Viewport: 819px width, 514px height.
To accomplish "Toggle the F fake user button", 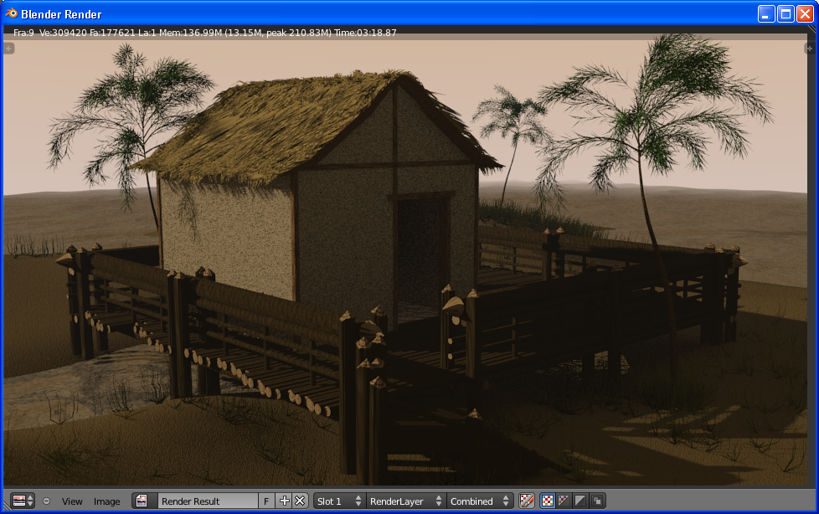I will pos(266,501).
